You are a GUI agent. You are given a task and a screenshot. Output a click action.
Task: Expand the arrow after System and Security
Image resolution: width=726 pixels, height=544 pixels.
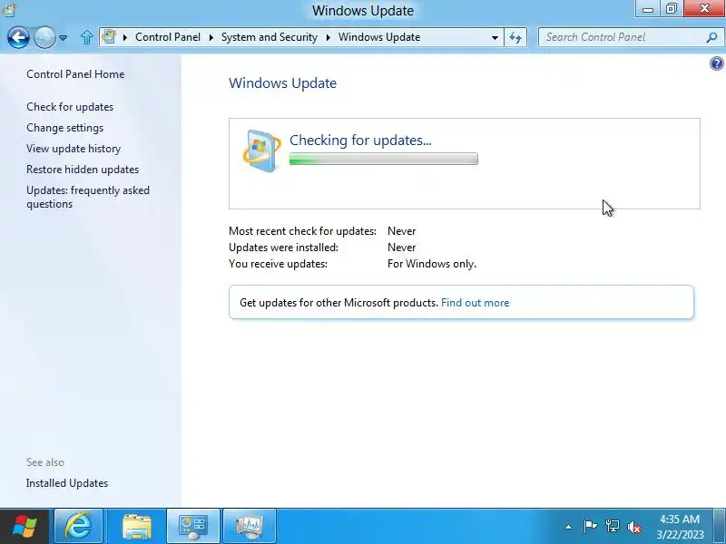[329, 37]
